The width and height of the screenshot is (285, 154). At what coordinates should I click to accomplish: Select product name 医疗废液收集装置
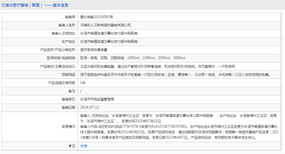[x=94, y=50]
